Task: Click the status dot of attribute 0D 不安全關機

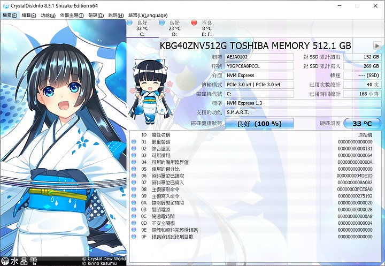Action: tap(134, 223)
